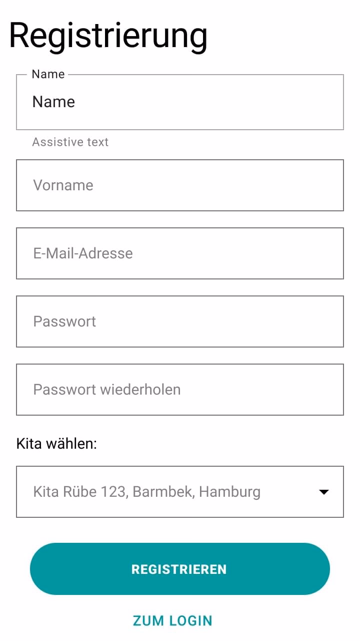360x641 pixels.
Task: Click the Assistive text hint
Action: [70, 142]
